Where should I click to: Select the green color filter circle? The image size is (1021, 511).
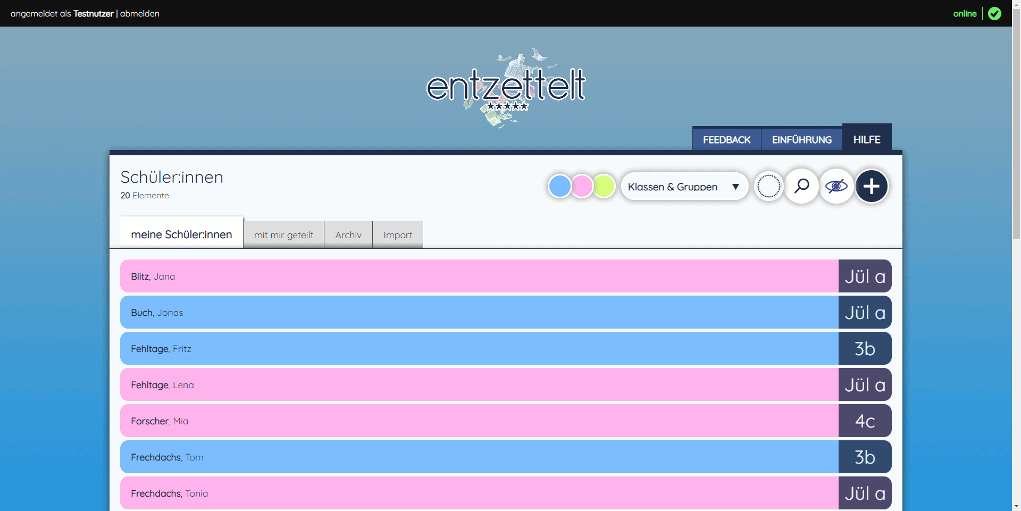[605, 187]
